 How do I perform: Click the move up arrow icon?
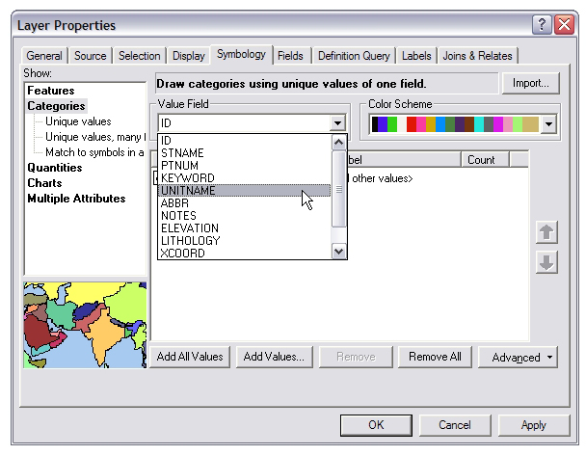point(546,232)
